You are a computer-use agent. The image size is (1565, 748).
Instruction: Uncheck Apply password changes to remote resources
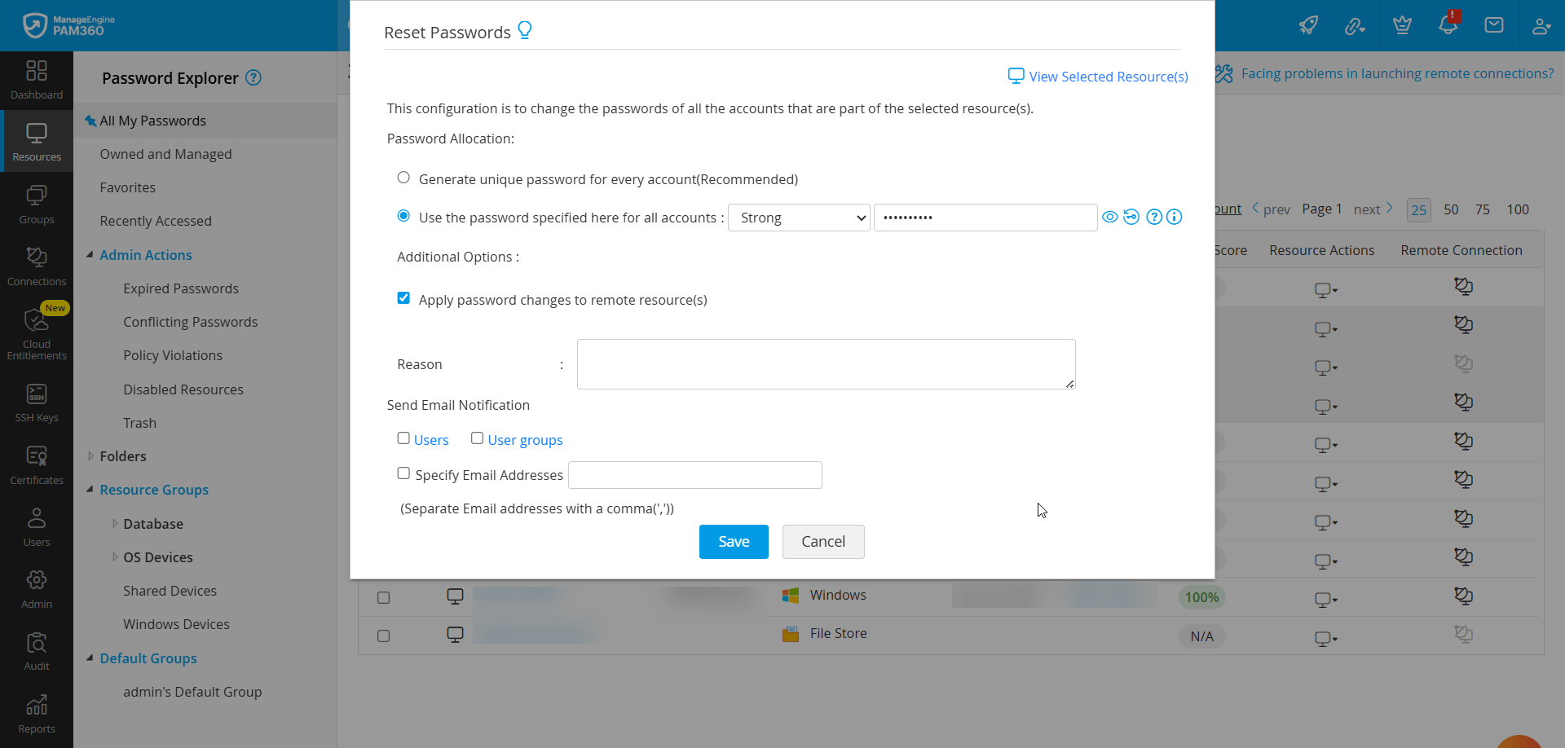click(403, 298)
